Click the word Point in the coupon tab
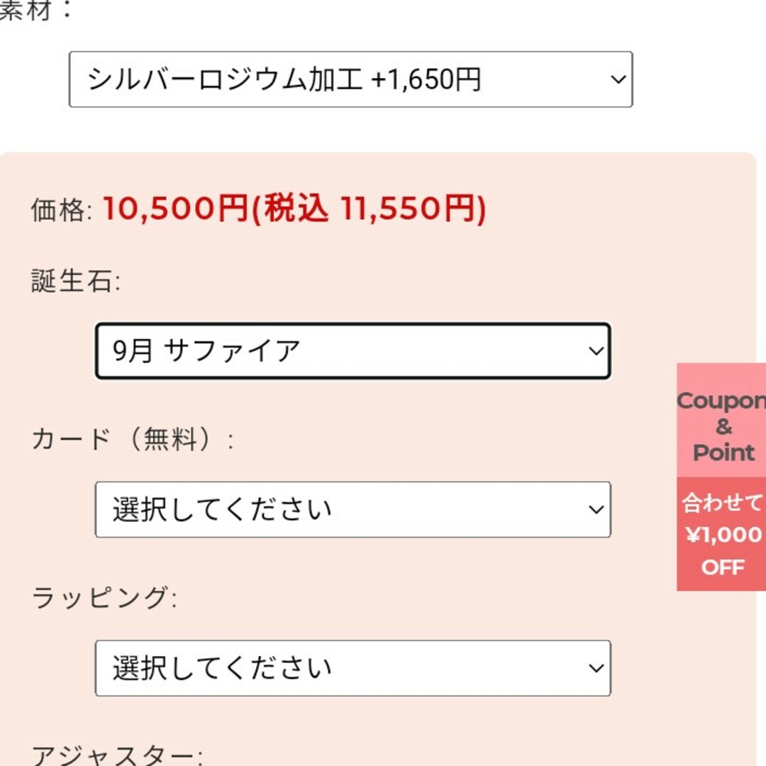766x766 pixels. (x=724, y=453)
